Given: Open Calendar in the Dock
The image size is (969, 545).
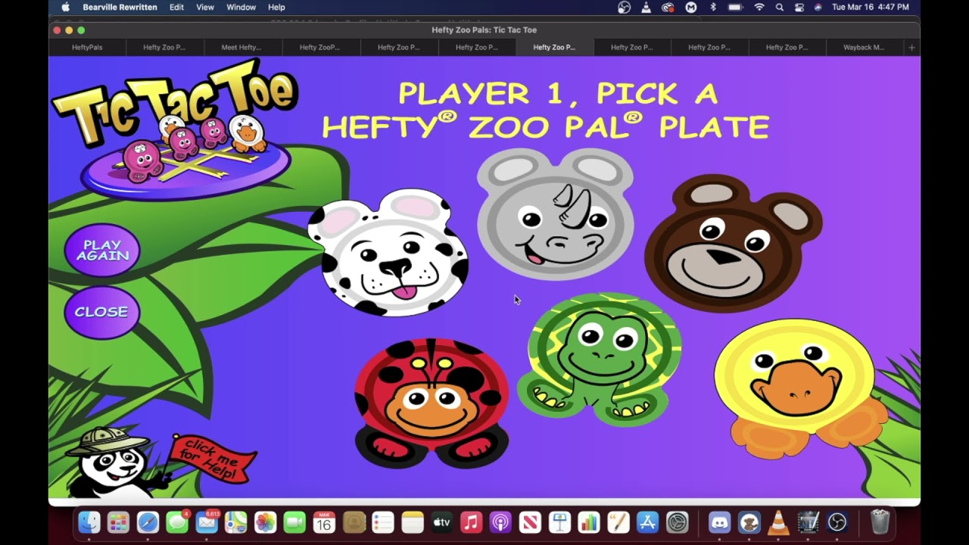Looking at the screenshot, I should 324,522.
